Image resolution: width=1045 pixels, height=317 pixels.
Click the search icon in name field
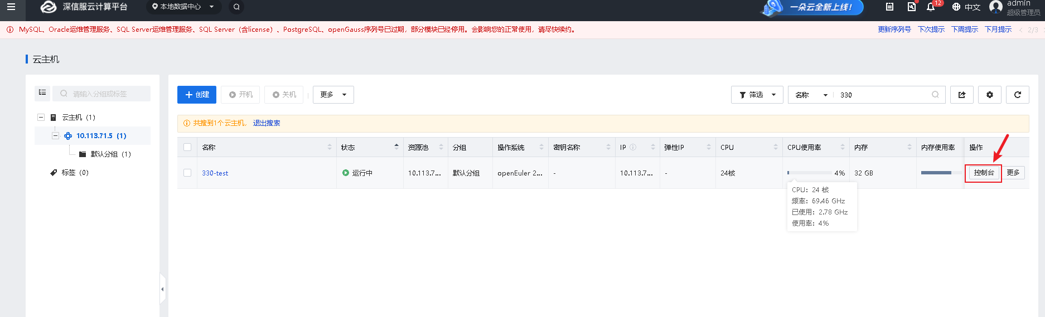click(935, 95)
